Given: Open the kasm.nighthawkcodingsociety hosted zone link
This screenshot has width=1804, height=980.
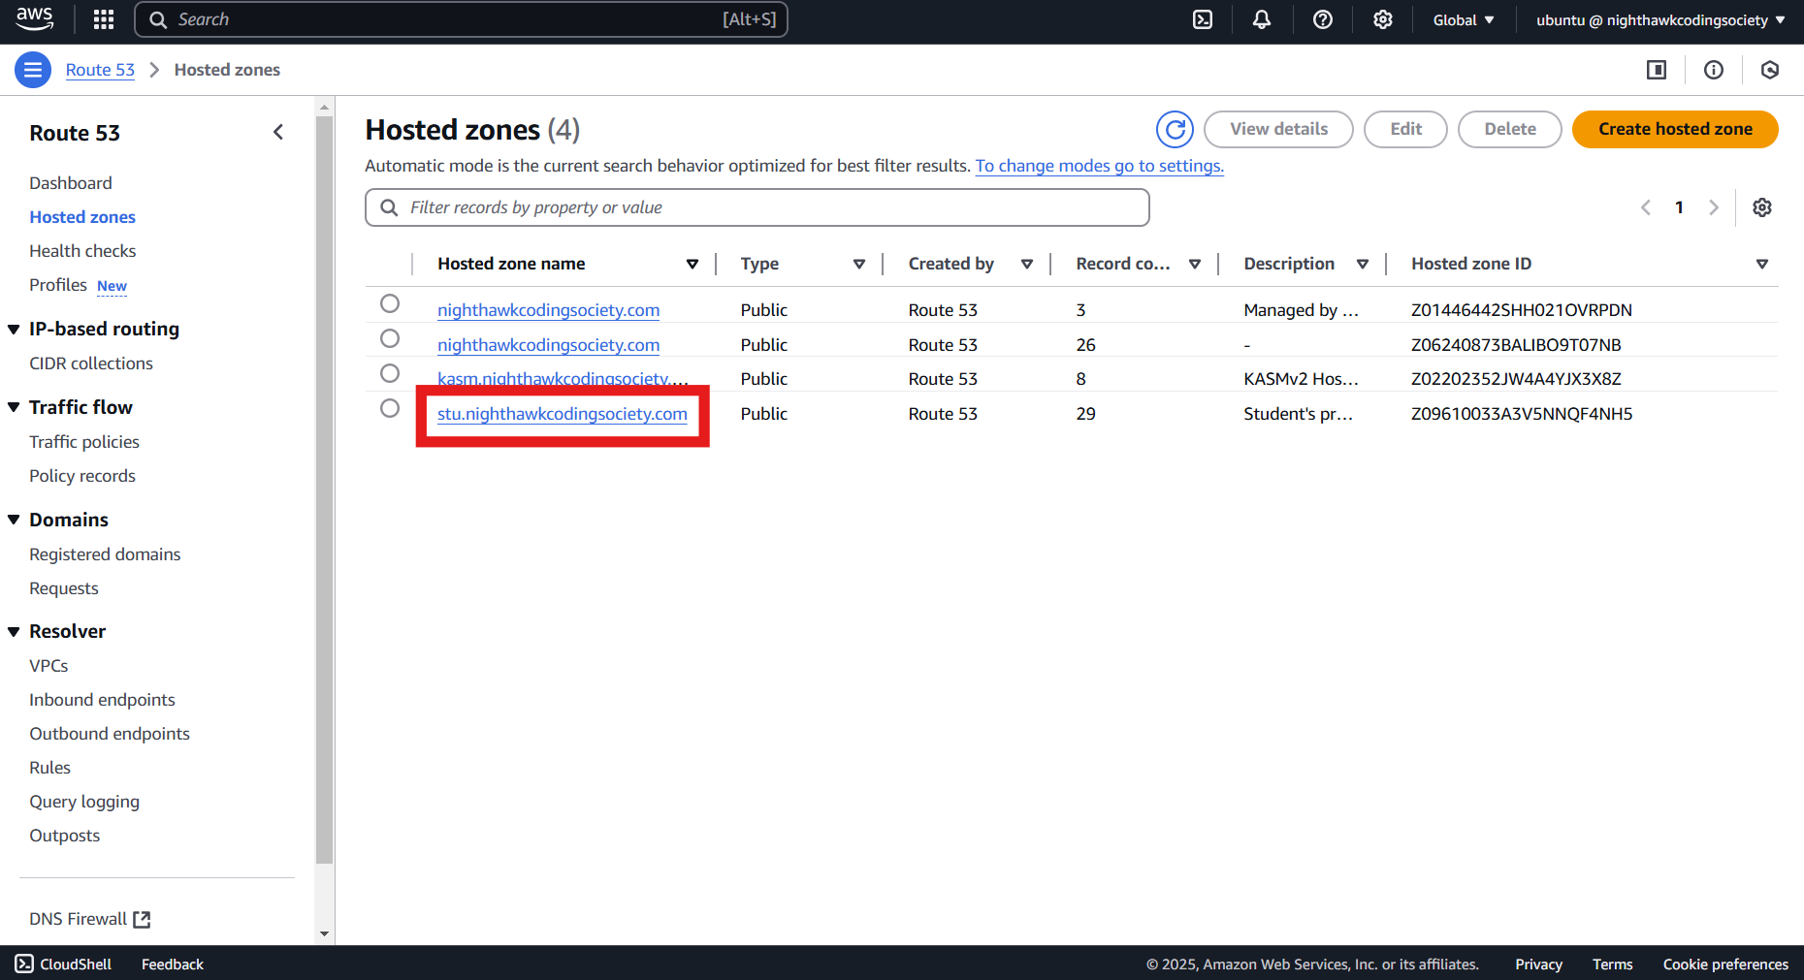Looking at the screenshot, I should point(563,379).
